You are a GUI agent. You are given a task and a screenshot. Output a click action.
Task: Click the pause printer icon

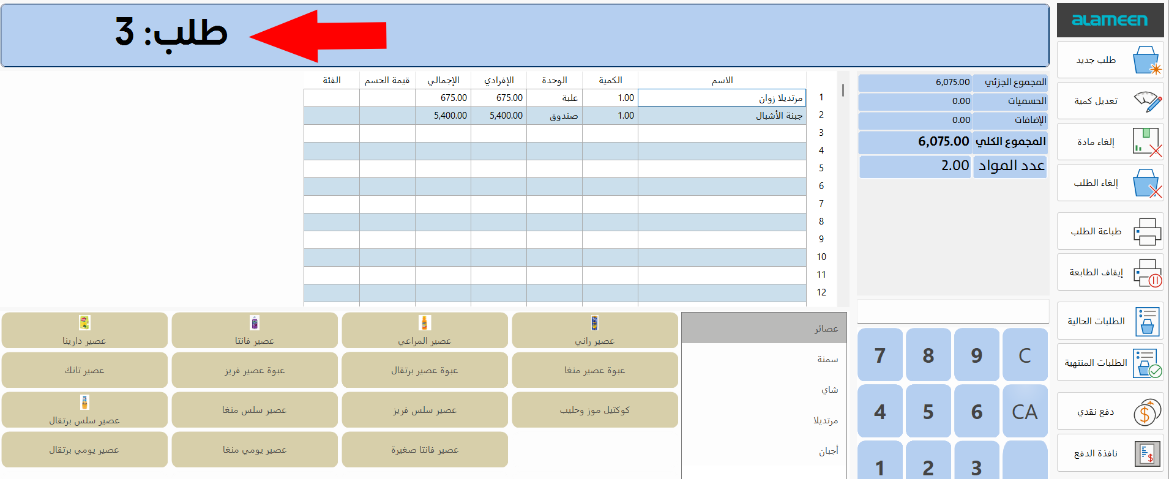click(x=1147, y=272)
